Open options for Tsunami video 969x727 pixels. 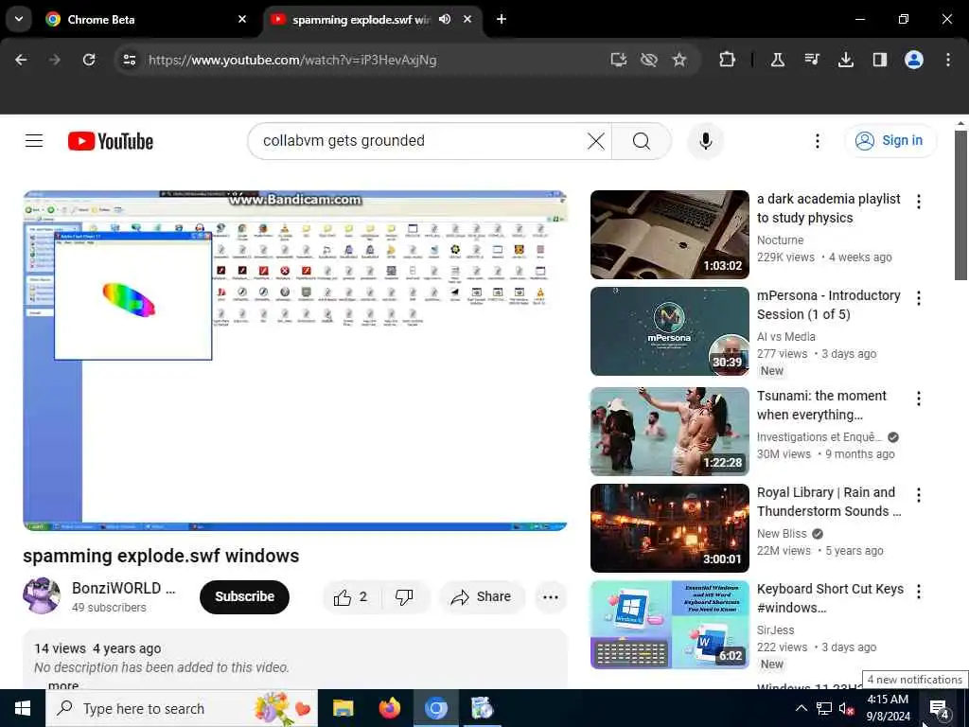click(x=918, y=399)
